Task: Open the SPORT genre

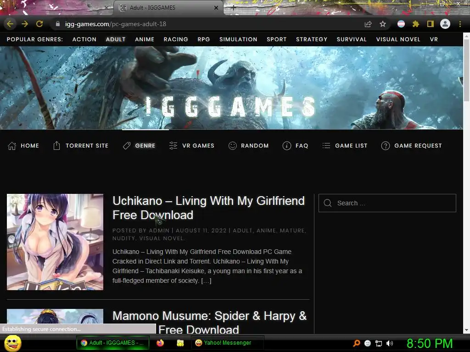Action: [277, 39]
